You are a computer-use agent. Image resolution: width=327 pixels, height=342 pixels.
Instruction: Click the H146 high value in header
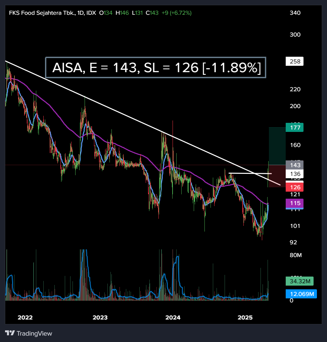pyautogui.click(x=122, y=13)
